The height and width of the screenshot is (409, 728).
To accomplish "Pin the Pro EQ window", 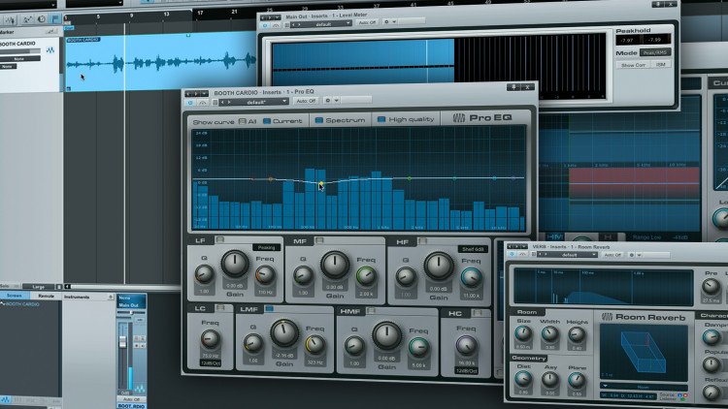I will coord(513,87).
